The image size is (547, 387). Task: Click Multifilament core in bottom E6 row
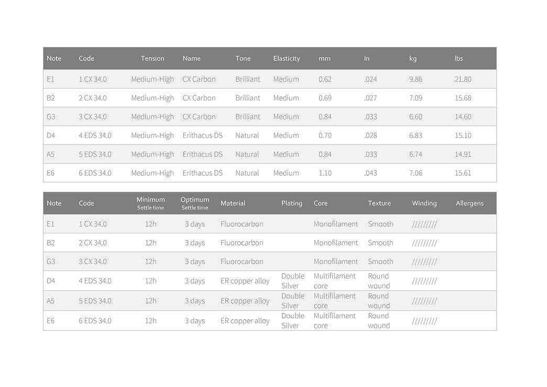334,321
